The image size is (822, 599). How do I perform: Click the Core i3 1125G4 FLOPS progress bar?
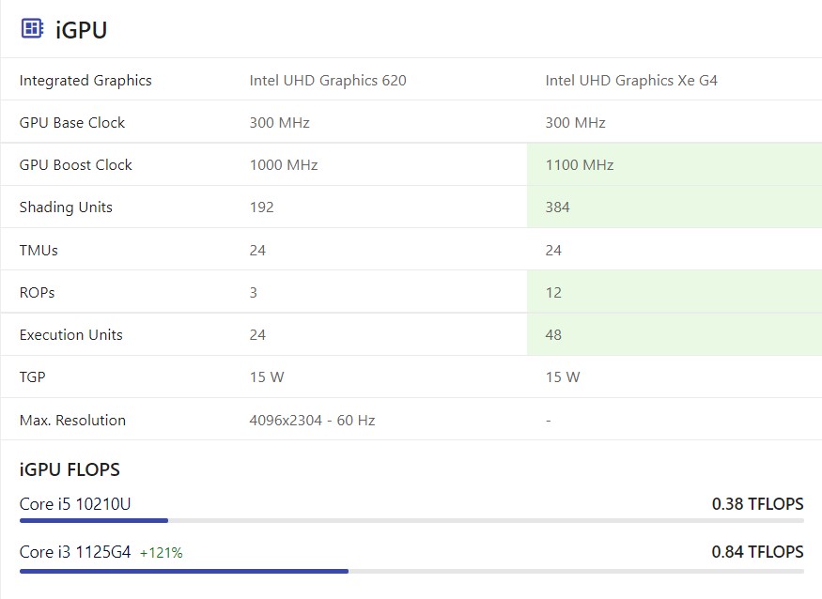411,571
